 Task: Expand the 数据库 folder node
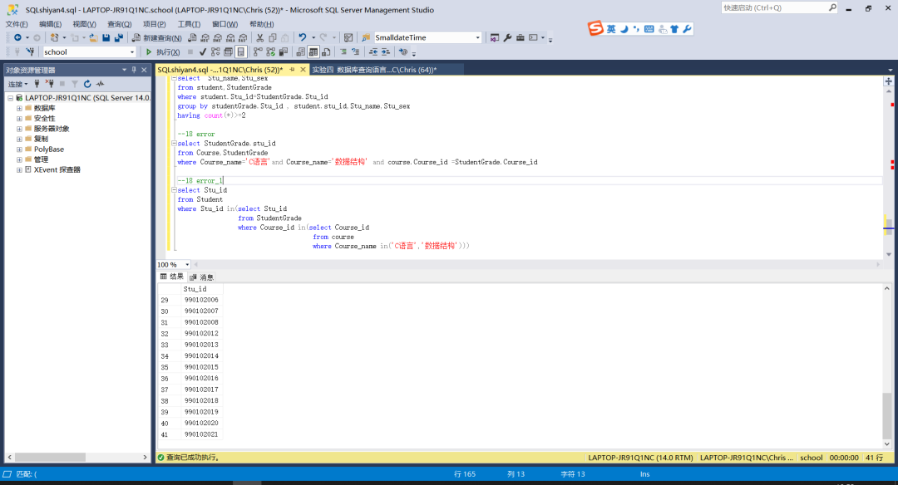(19, 108)
